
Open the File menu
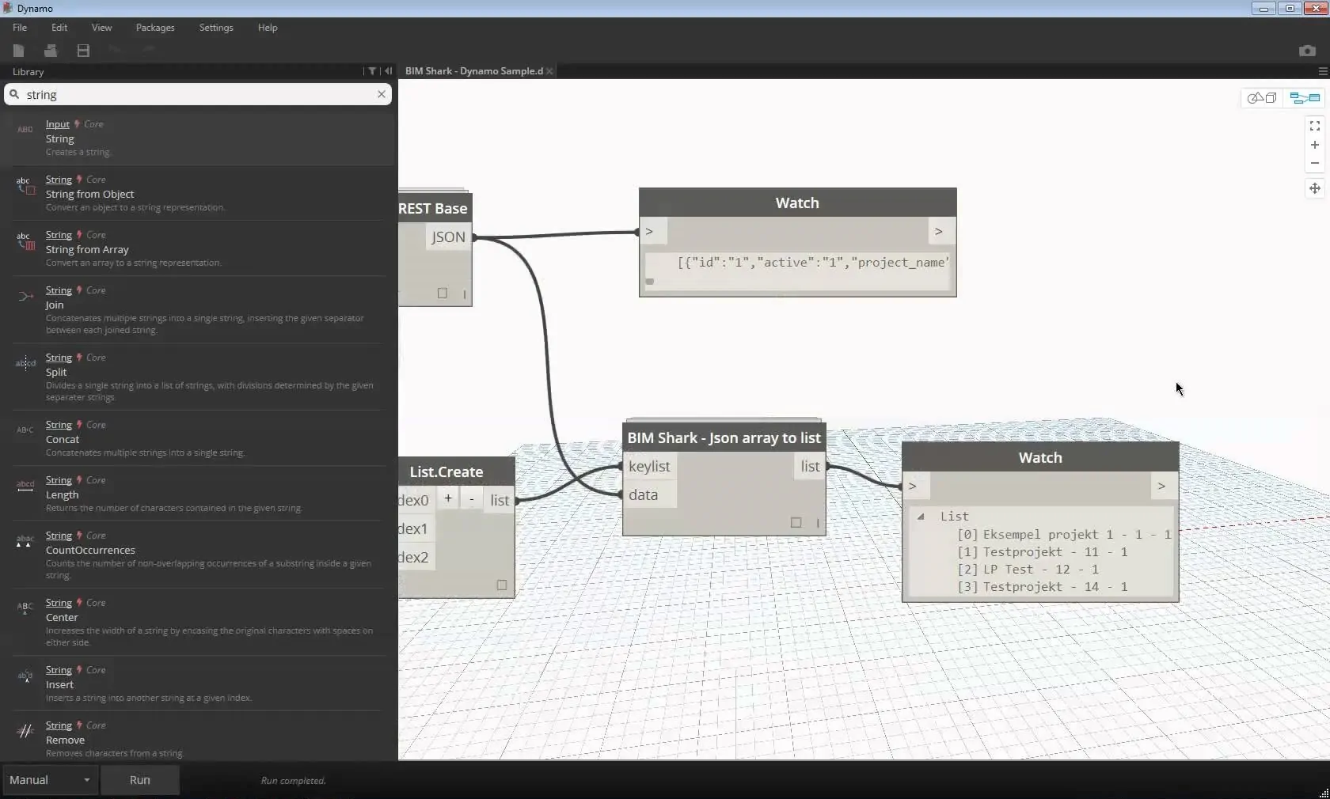coord(20,28)
